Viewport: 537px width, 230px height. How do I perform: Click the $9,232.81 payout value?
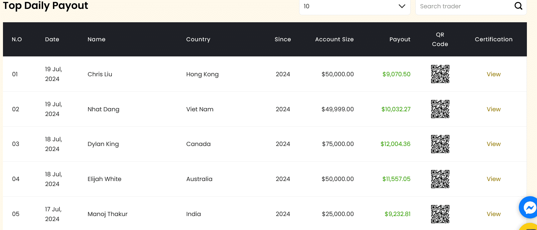tap(398, 214)
